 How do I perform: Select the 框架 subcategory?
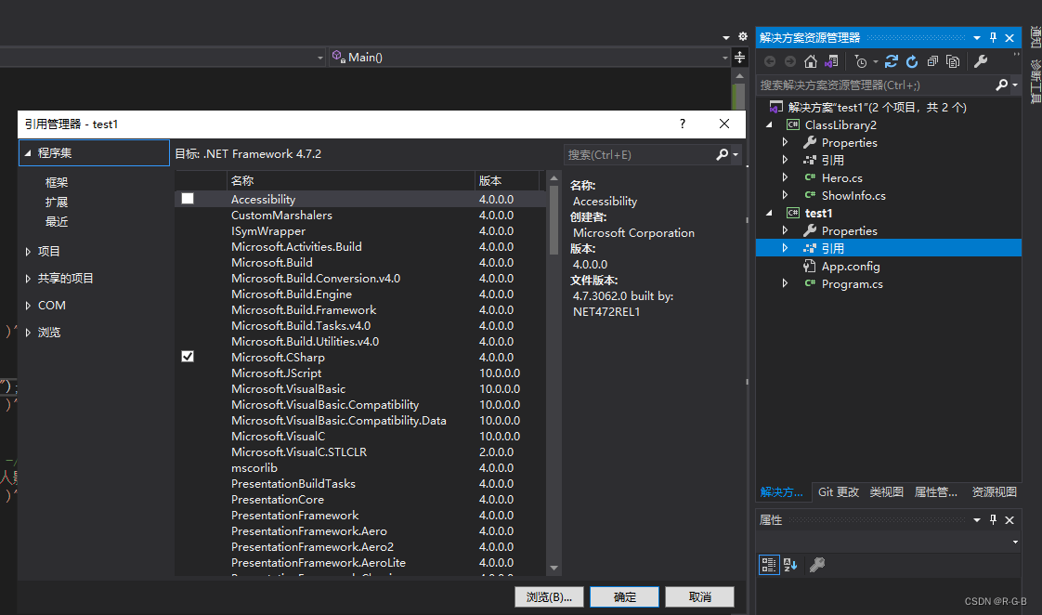(57, 182)
